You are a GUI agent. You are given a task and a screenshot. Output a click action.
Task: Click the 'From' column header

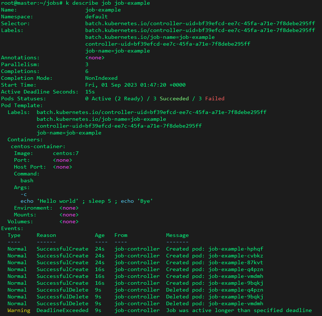[121, 235]
